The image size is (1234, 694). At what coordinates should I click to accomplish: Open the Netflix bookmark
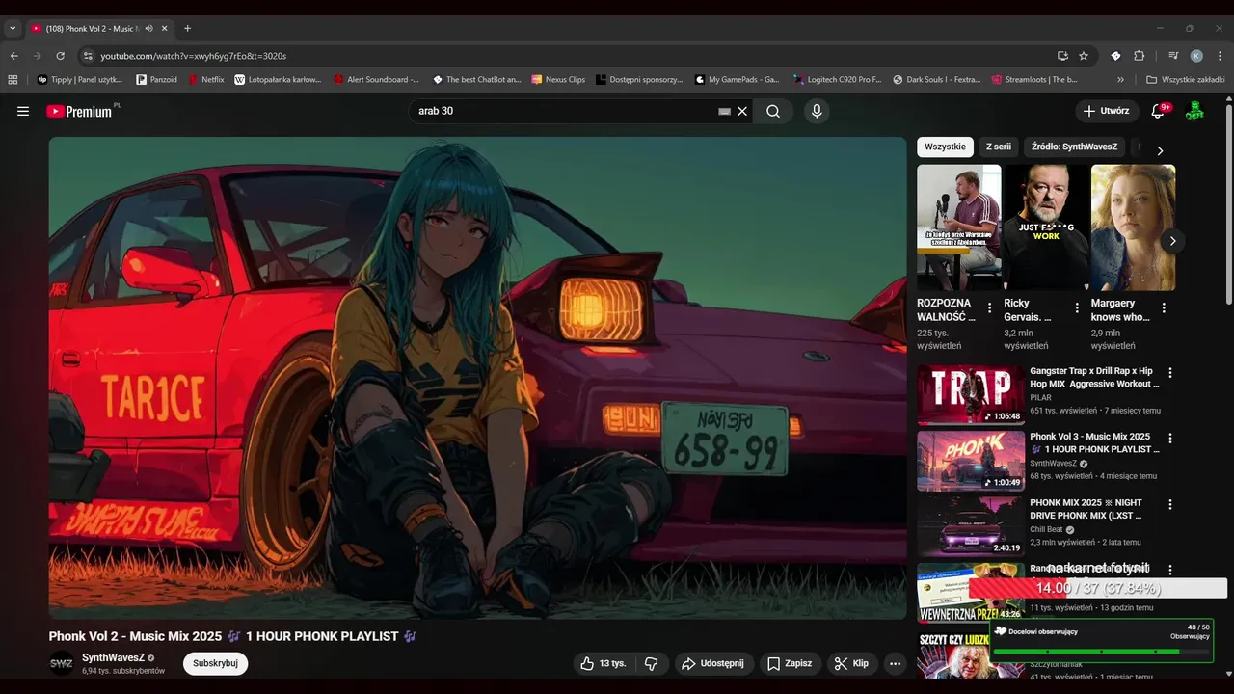pyautogui.click(x=206, y=80)
